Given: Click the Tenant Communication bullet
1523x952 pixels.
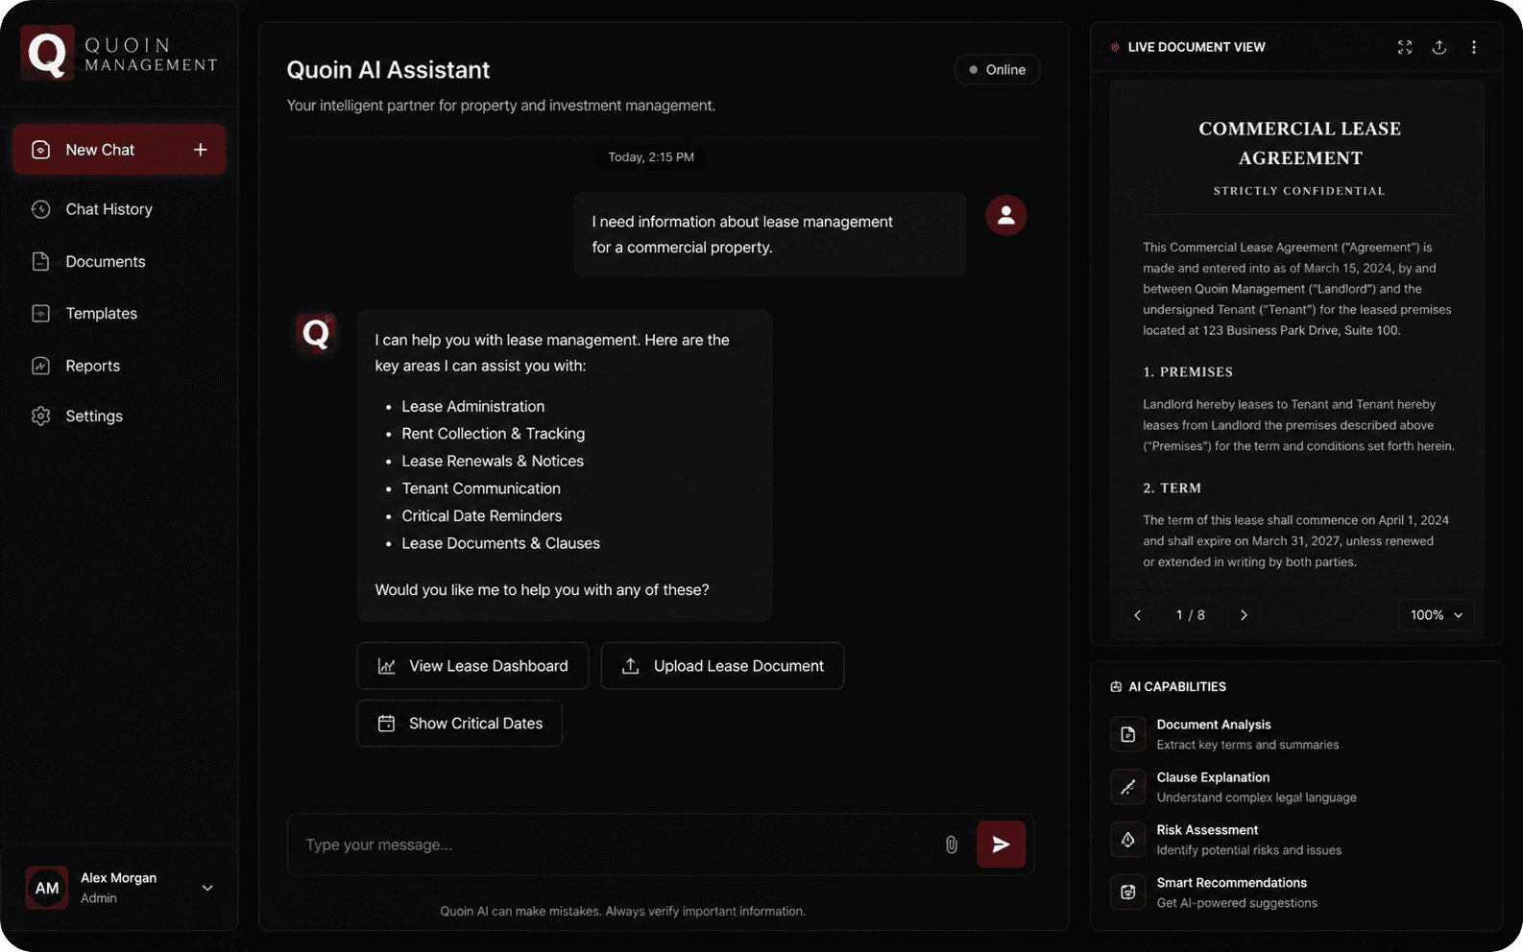Looking at the screenshot, I should (x=481, y=488).
